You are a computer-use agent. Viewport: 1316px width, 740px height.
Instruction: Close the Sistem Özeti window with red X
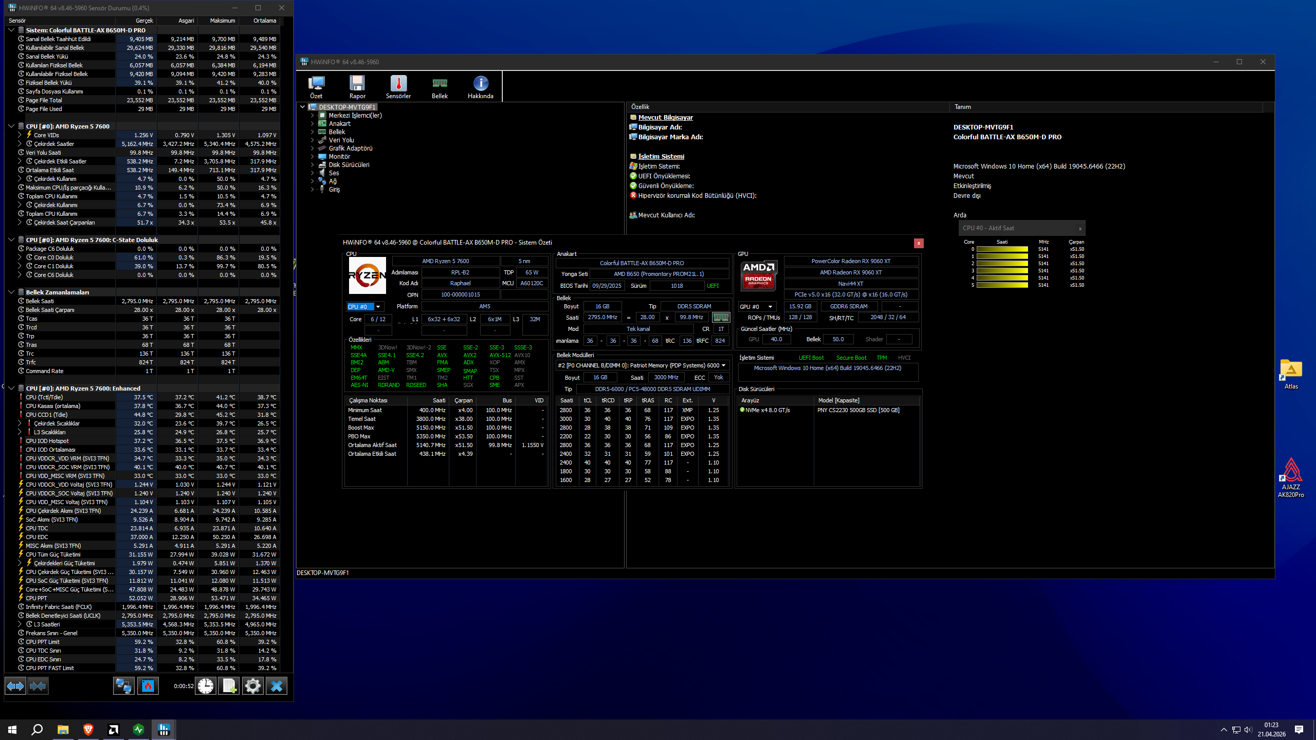coord(919,243)
